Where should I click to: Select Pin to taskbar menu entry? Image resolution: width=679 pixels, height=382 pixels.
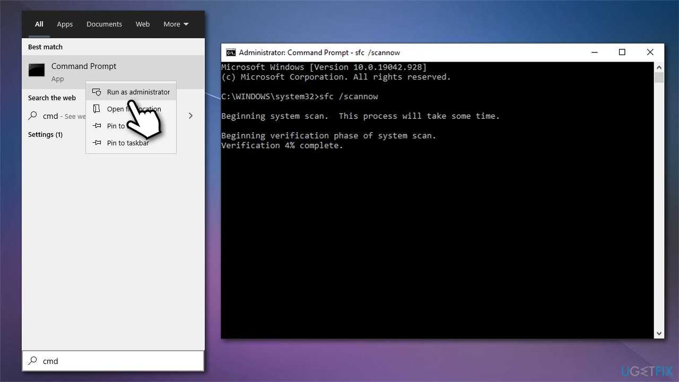131,143
